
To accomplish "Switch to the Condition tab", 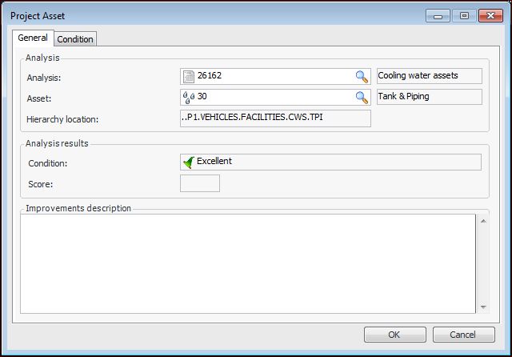I will (75, 38).
